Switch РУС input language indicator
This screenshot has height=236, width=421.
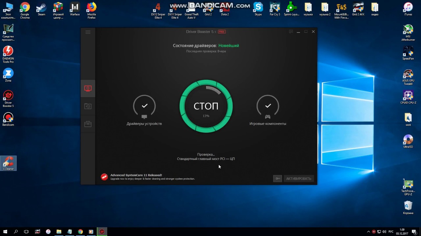tap(391, 232)
